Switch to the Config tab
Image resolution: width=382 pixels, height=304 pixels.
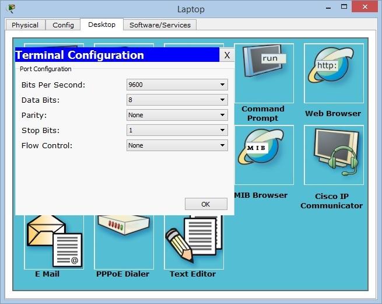pos(63,25)
